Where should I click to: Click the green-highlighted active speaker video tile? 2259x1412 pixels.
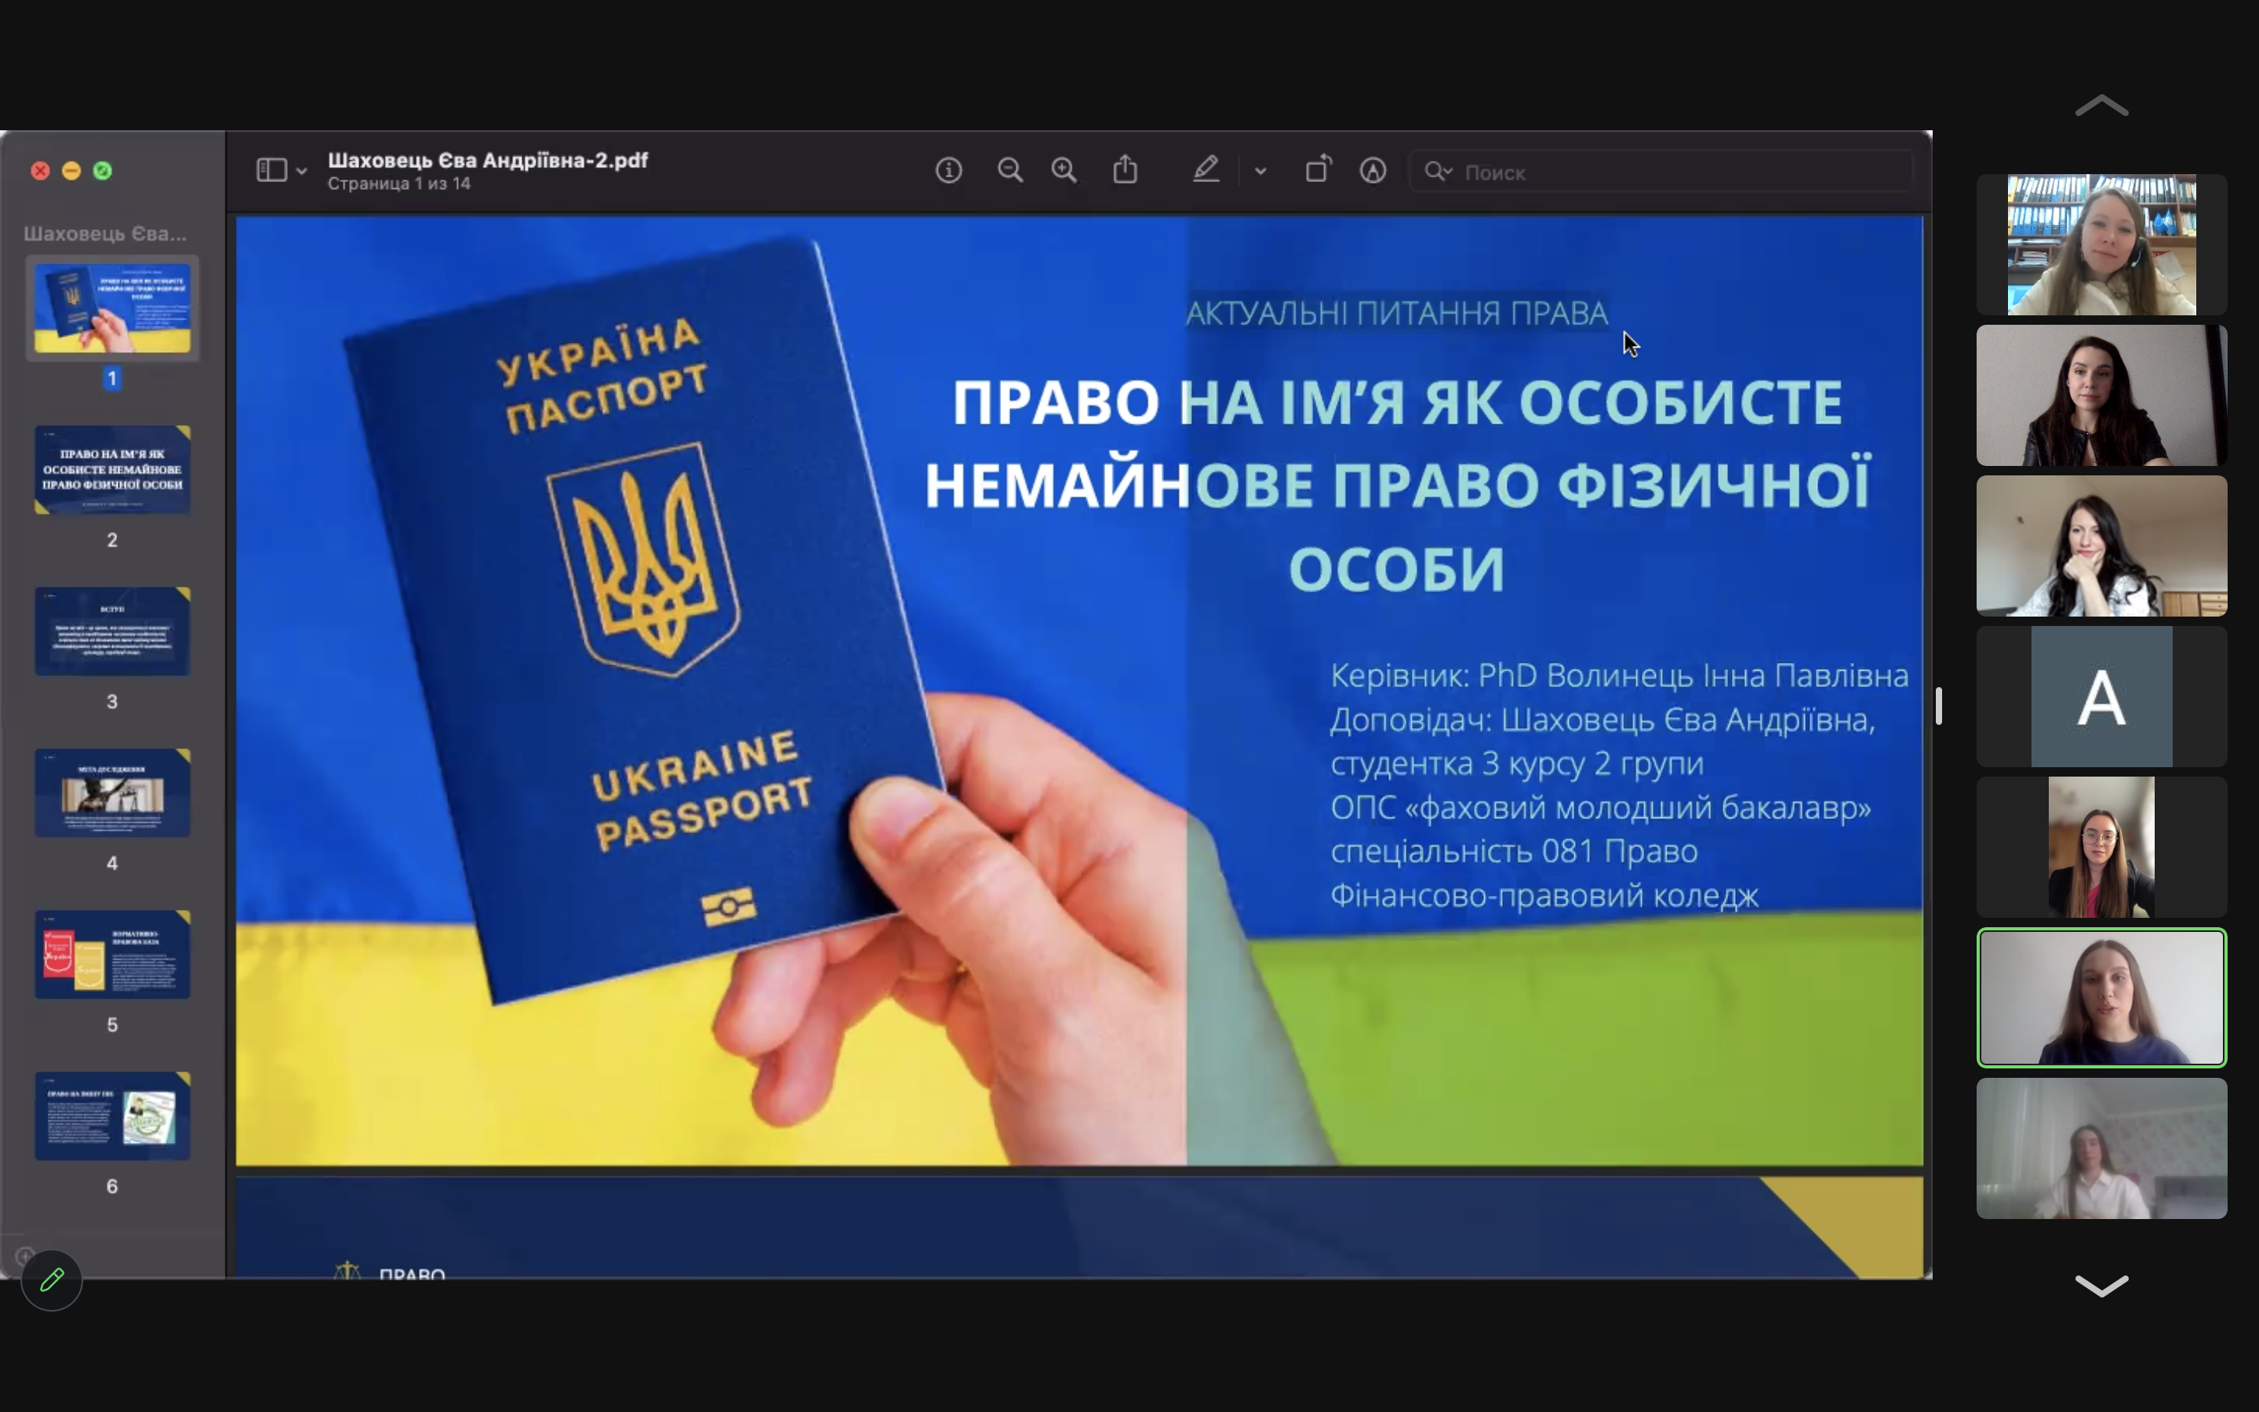2101,997
